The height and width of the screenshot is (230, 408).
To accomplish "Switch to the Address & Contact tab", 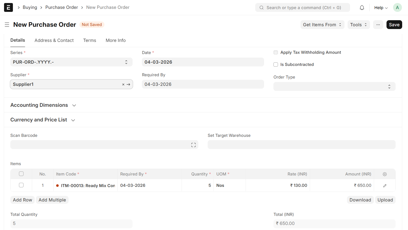I will (x=54, y=40).
